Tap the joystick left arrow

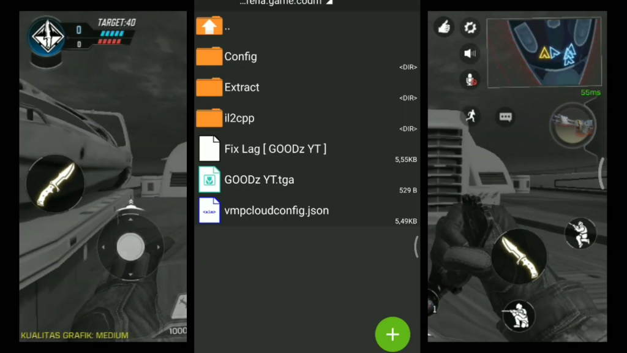103,247
